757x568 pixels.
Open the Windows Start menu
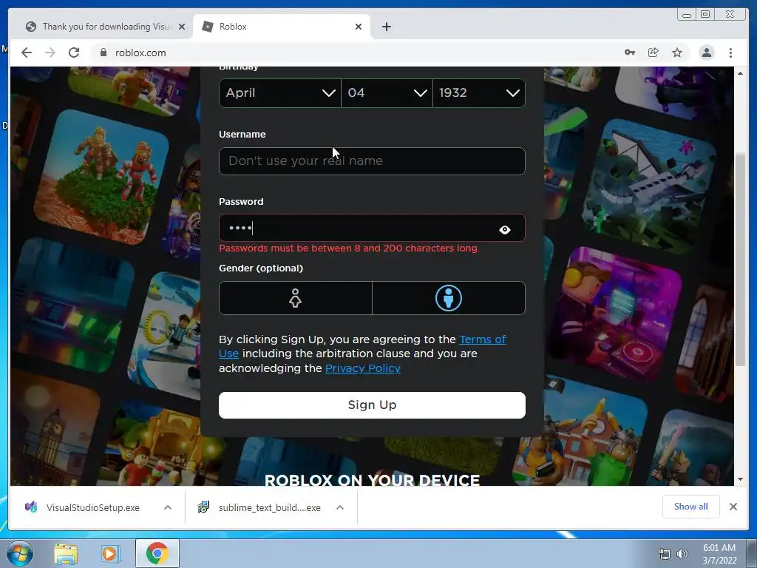pos(19,553)
